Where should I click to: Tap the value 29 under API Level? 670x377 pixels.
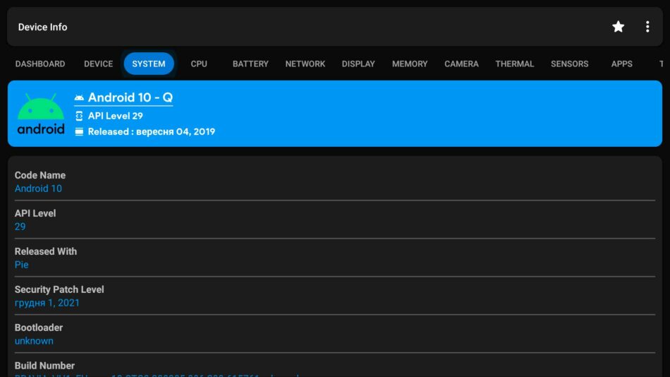tap(20, 227)
